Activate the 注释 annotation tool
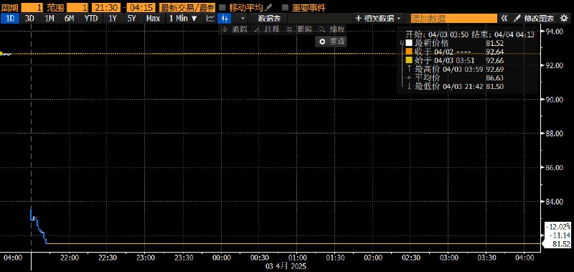The height and width of the screenshot is (272, 574). click(267, 29)
